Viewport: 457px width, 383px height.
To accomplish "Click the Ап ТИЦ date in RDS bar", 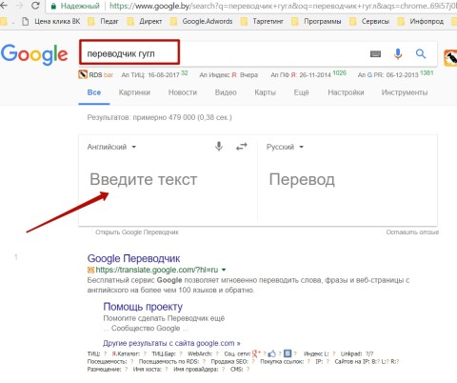I will coord(154,75).
